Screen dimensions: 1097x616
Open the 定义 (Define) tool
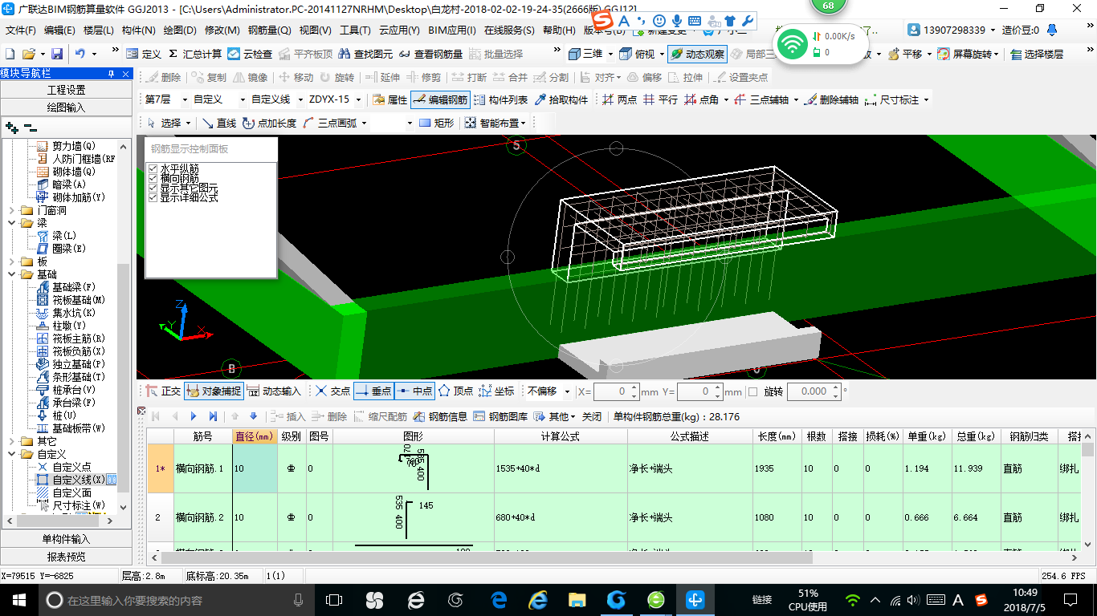point(144,54)
